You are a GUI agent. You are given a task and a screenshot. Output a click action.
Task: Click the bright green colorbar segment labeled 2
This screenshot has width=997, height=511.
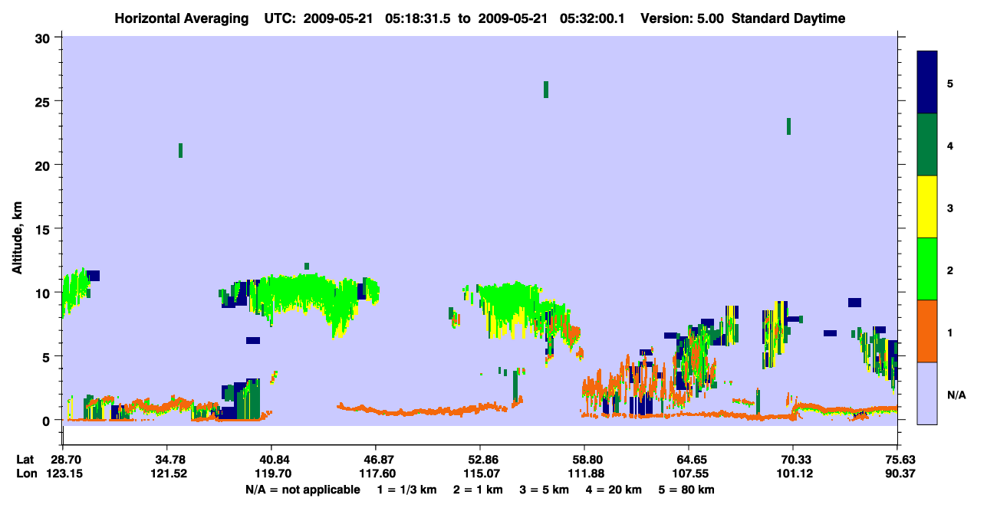click(927, 269)
